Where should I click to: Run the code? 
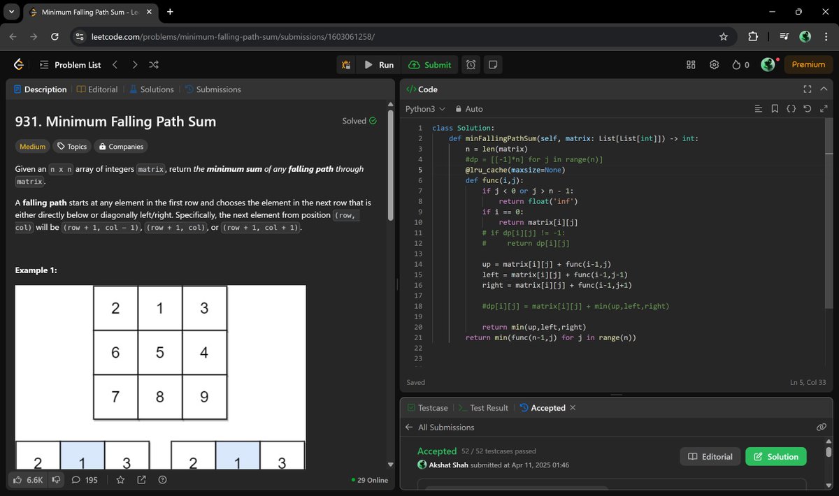378,65
